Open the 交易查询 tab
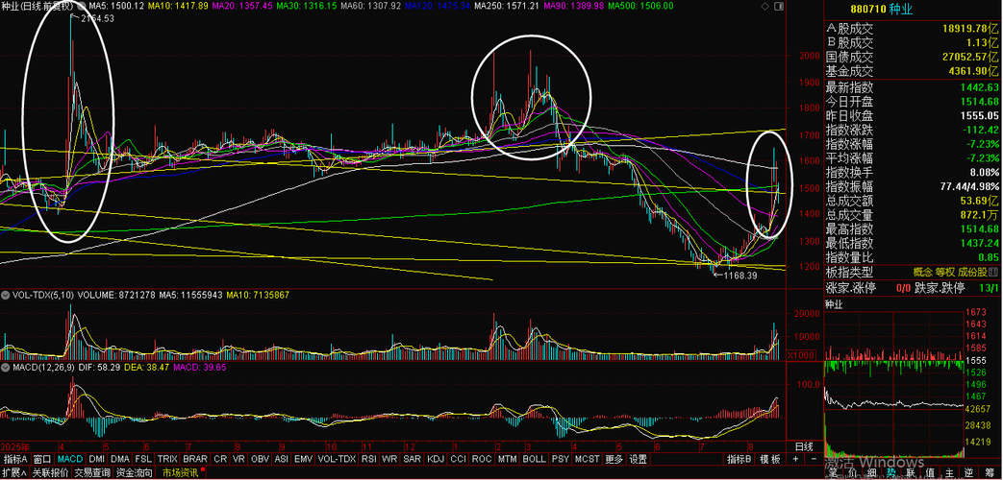This screenshot has width=1003, height=480. pyautogui.click(x=92, y=473)
